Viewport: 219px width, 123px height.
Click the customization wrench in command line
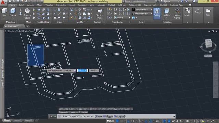click(x=55, y=116)
